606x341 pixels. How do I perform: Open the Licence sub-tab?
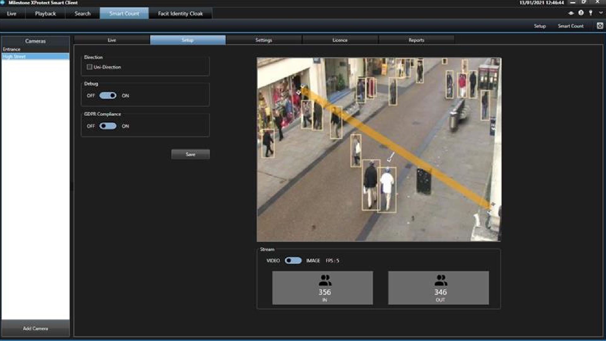pos(340,40)
